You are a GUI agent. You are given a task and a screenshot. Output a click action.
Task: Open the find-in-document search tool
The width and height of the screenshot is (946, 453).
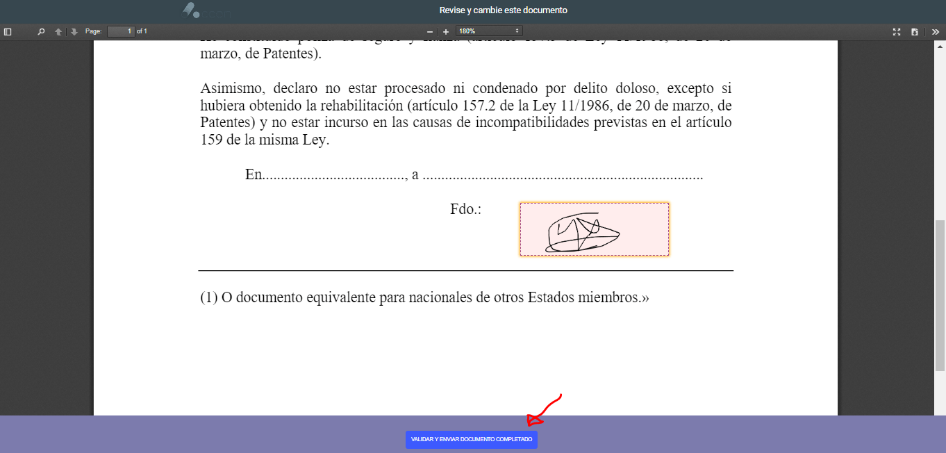(41, 31)
